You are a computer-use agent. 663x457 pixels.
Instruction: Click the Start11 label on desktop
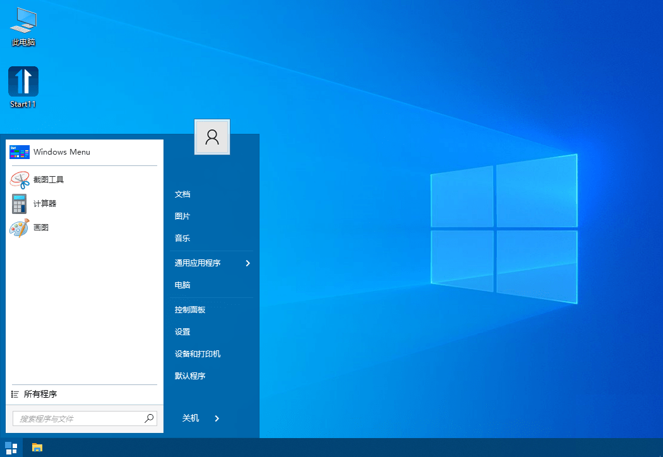[x=23, y=104]
